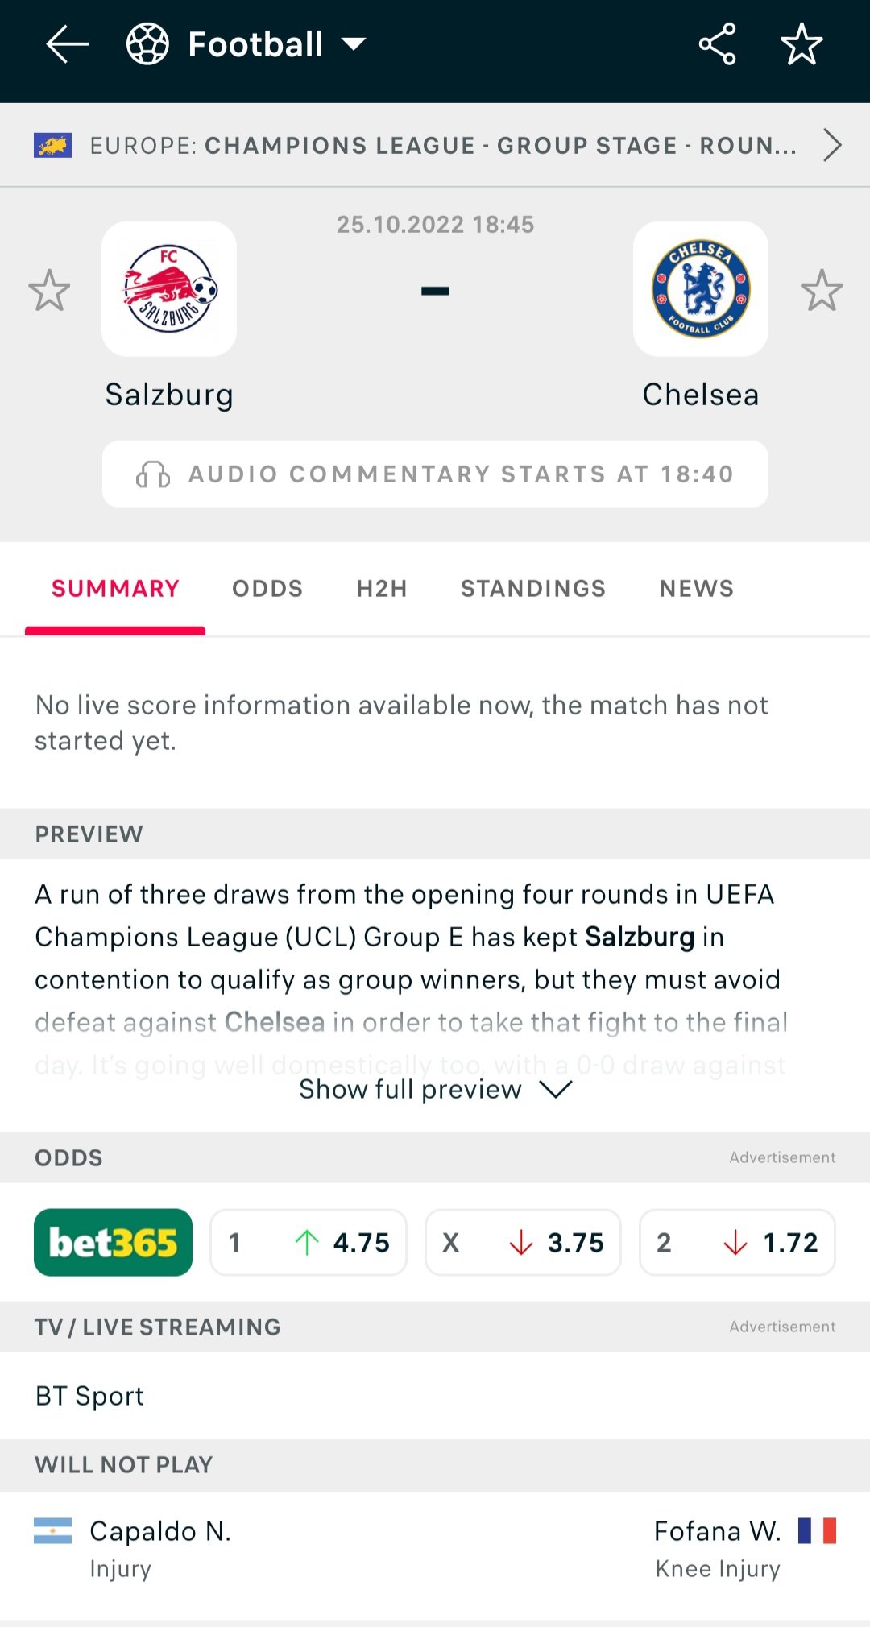Tap the audio commentary headphones icon
The height and width of the screenshot is (1627, 870).
pos(153,474)
